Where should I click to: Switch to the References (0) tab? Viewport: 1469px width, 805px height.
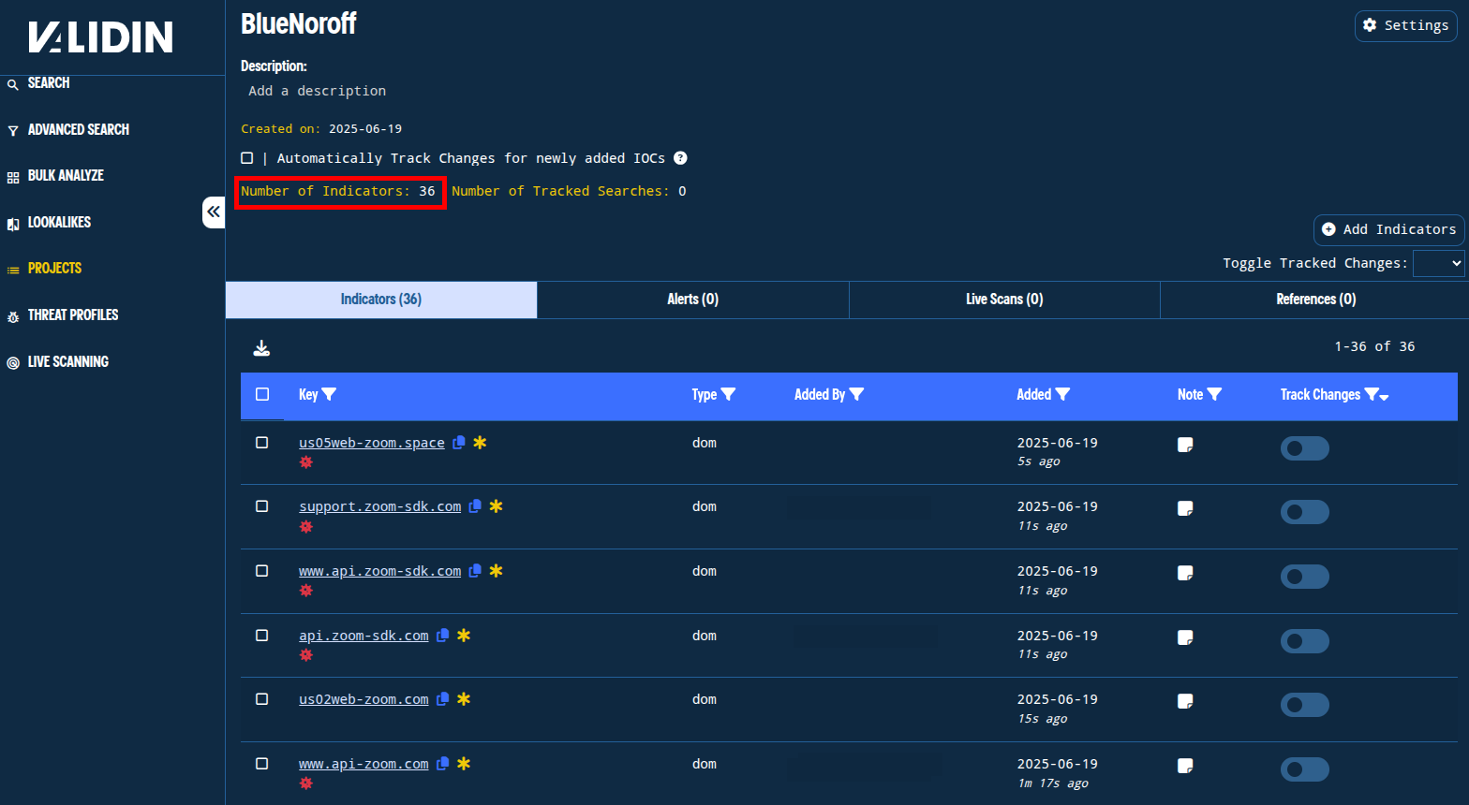(1315, 300)
